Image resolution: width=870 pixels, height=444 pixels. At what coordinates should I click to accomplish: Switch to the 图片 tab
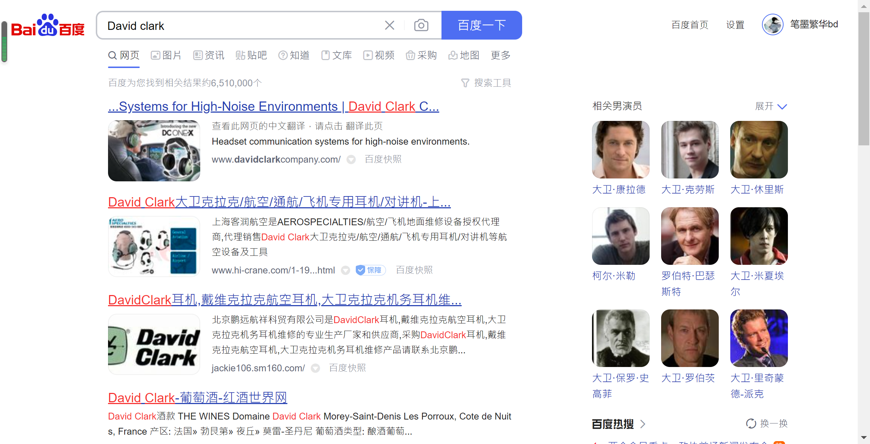coord(166,55)
